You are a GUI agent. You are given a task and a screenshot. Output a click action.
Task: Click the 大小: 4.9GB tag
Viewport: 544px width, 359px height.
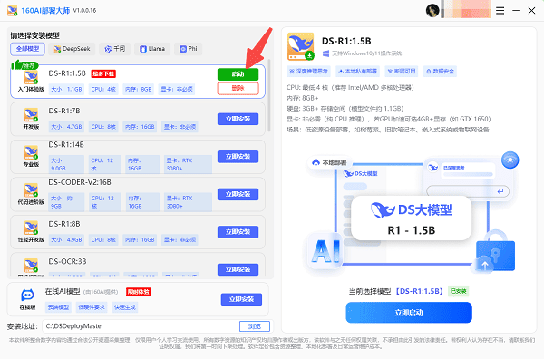click(x=66, y=240)
